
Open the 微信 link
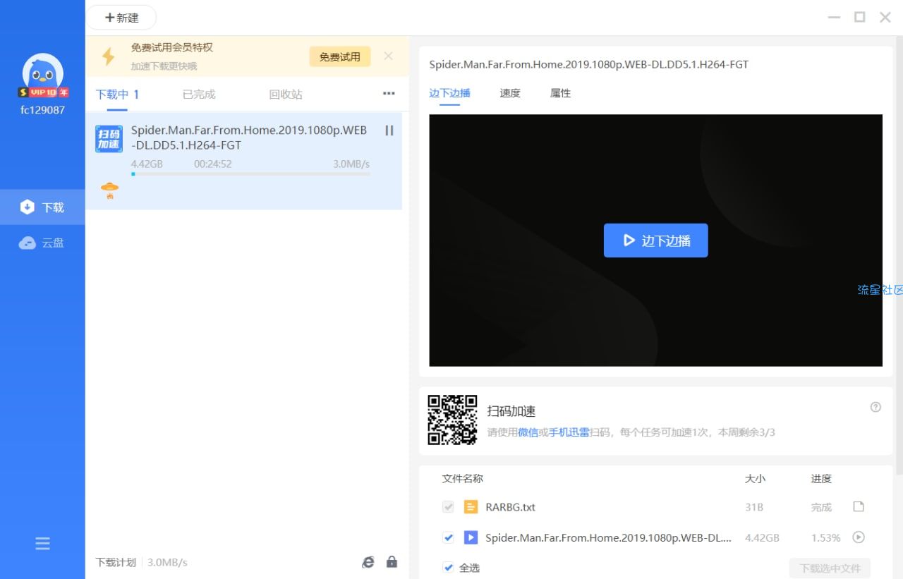(528, 432)
